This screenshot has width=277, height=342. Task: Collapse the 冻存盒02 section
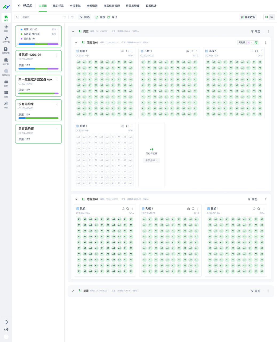[76, 199]
